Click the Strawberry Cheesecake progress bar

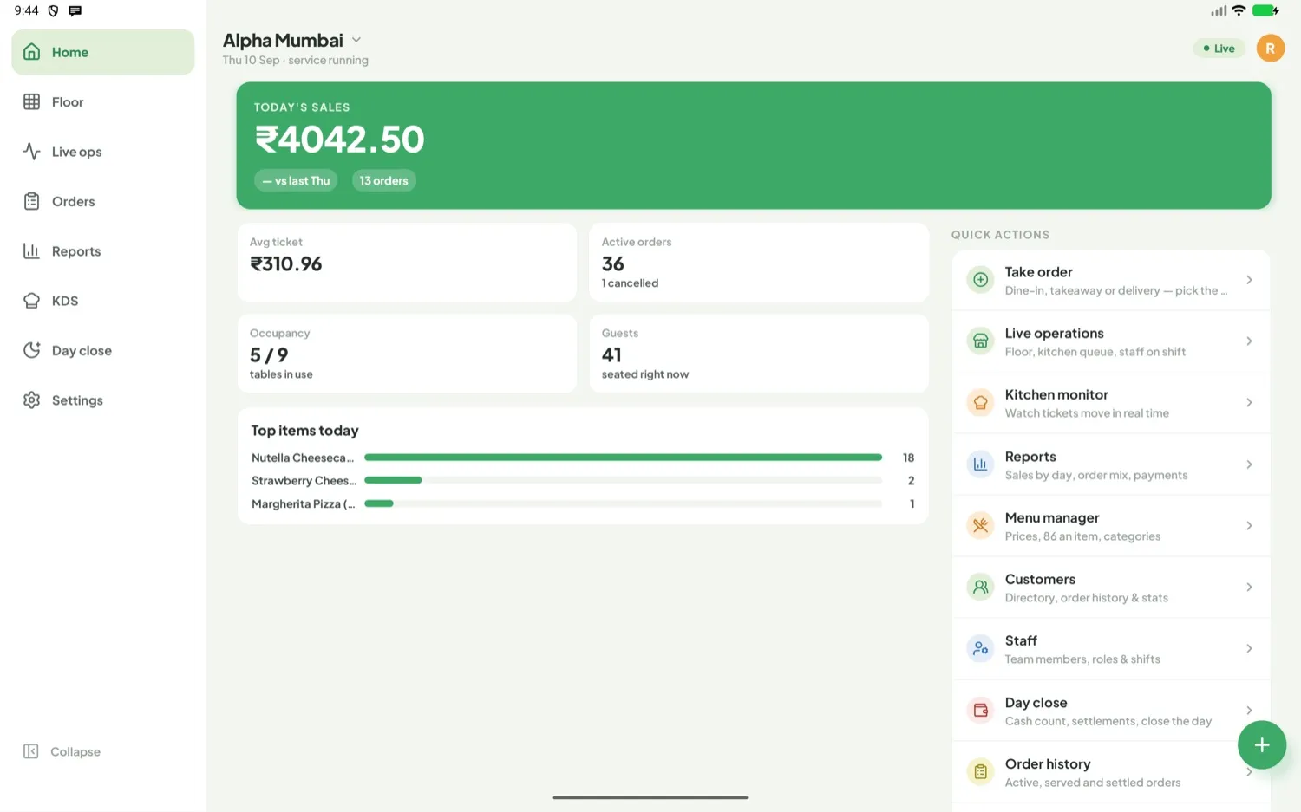pyautogui.click(x=623, y=480)
